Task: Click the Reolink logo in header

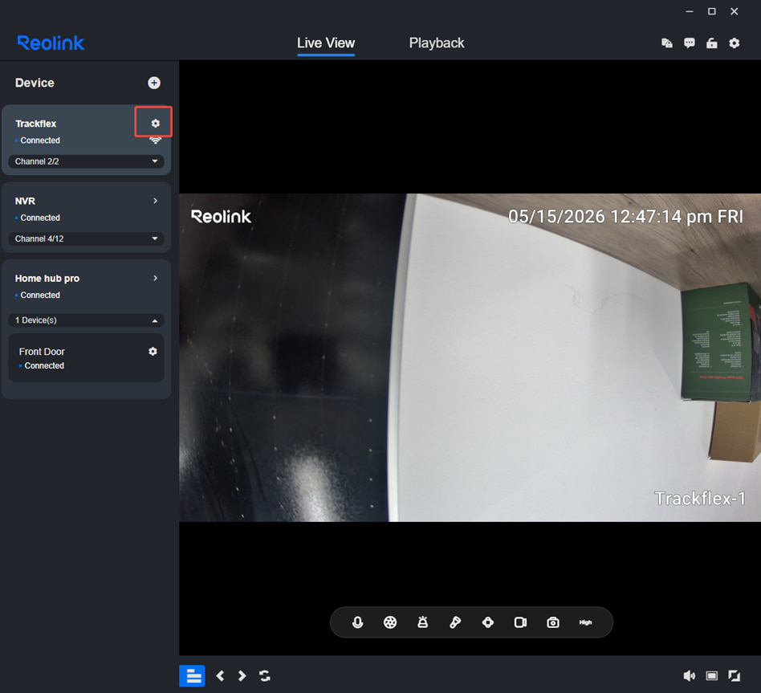Action: tap(51, 43)
